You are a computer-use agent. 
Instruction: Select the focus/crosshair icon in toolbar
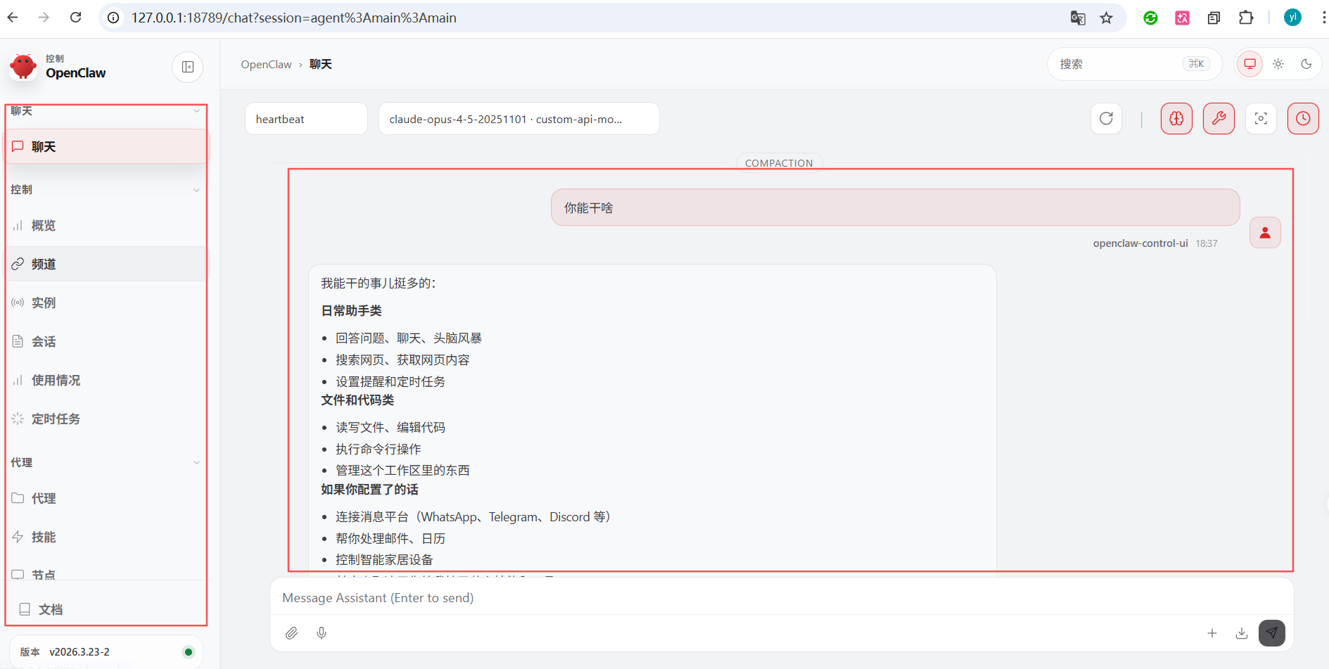click(1261, 118)
